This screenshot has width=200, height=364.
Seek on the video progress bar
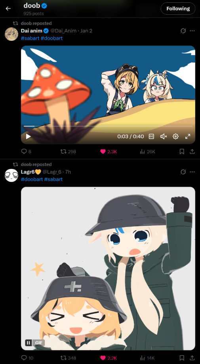pyautogui.click(x=108, y=126)
